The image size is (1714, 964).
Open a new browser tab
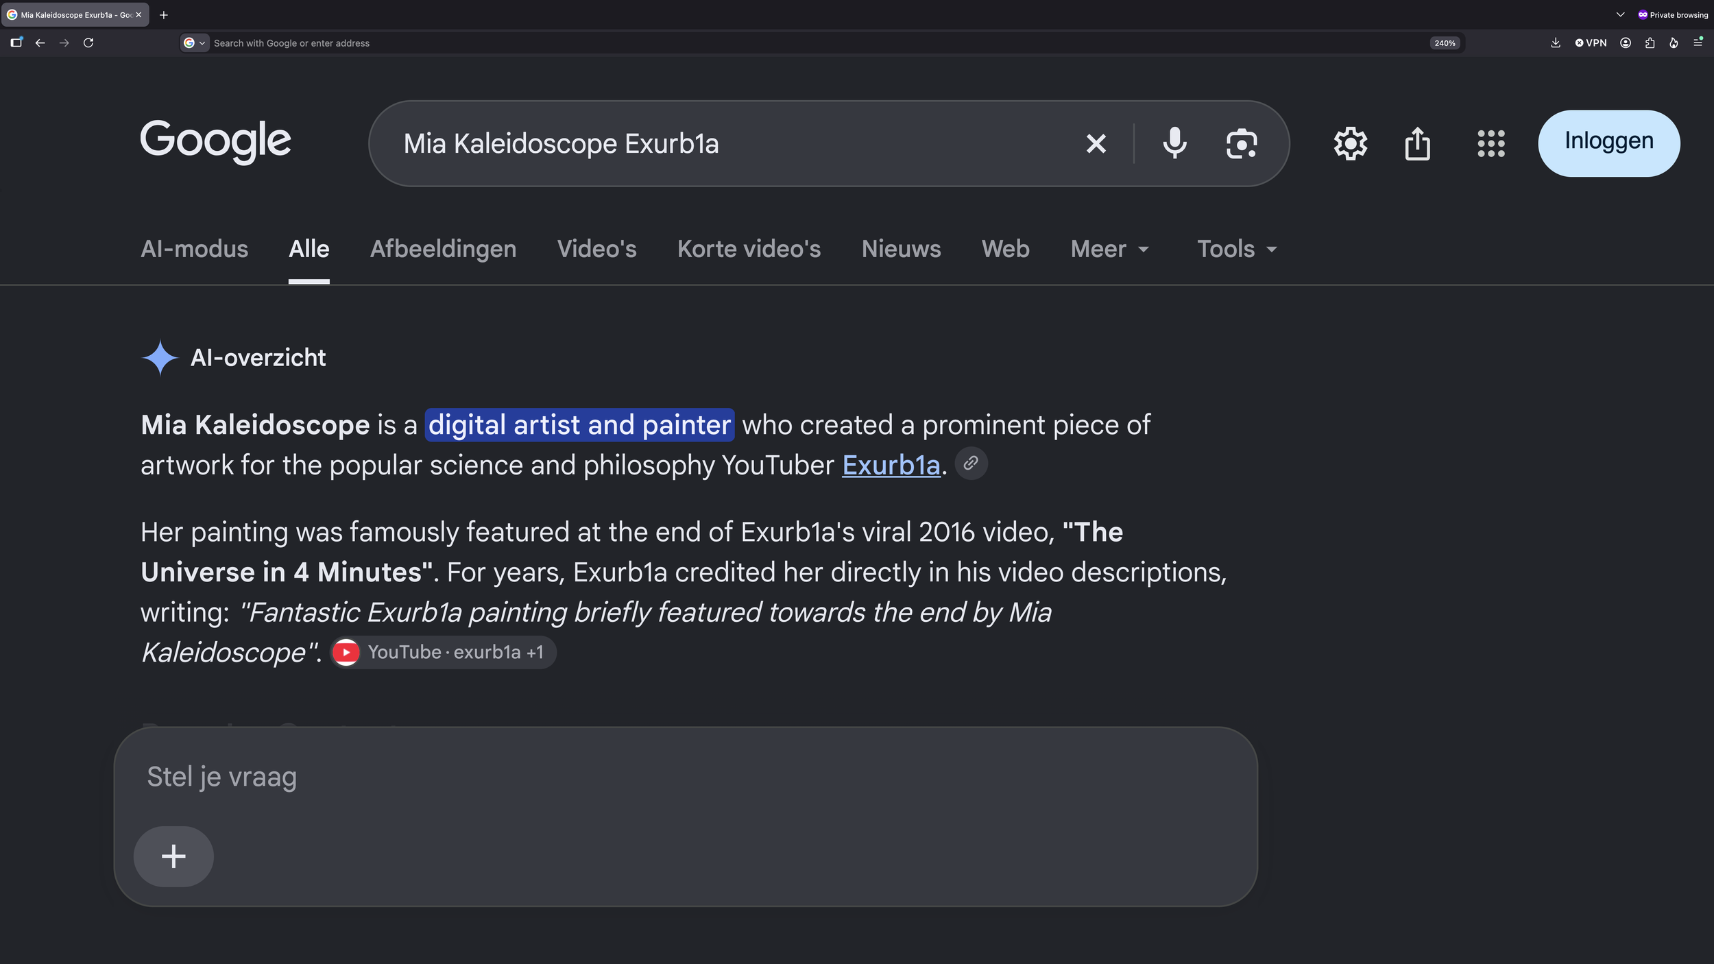(x=164, y=14)
